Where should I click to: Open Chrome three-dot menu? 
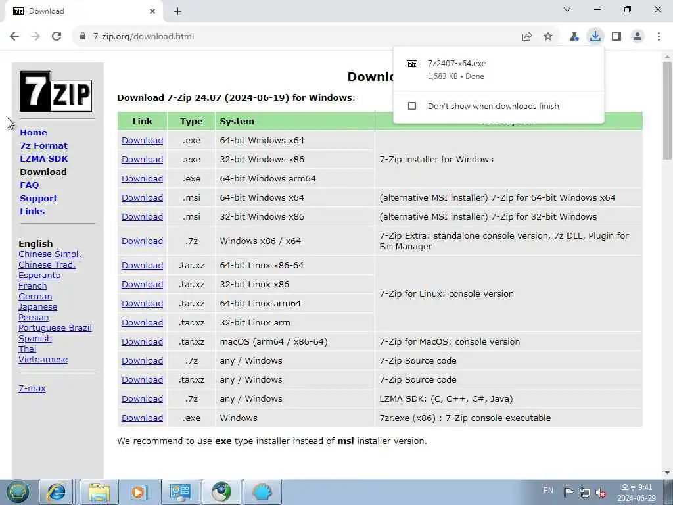pyautogui.click(x=659, y=37)
